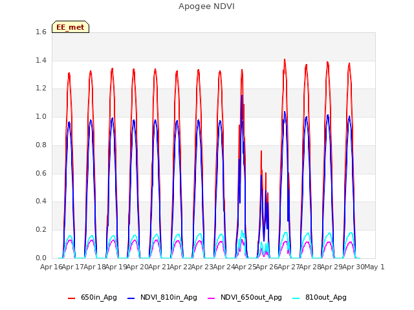Click the Apr 18 x-axis label
The height and width of the screenshot is (310, 414).
click(94, 267)
